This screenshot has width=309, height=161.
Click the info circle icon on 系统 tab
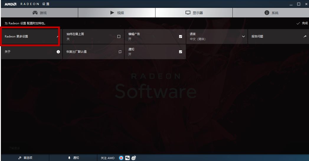[267, 13]
